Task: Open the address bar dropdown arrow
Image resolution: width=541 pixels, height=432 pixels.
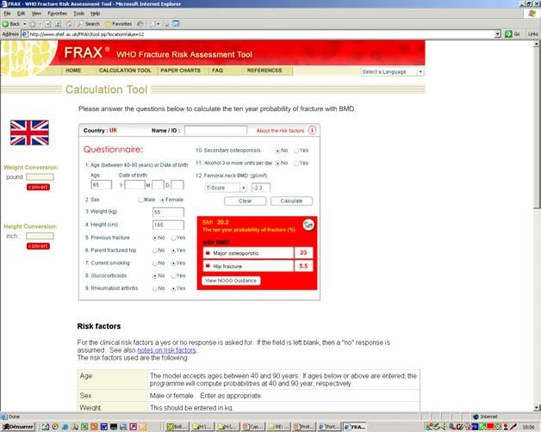Action: point(498,34)
